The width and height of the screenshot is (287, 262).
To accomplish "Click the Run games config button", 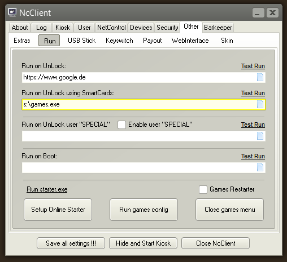I will (143, 210).
